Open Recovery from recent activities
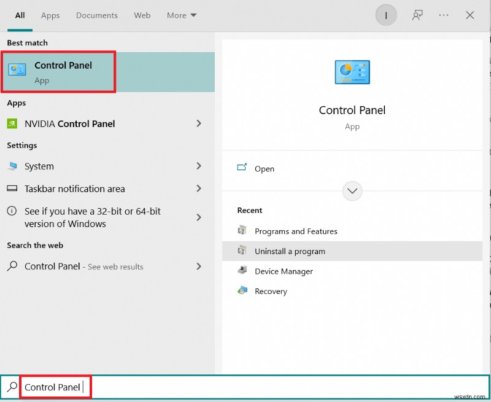The image size is (491, 402). click(x=270, y=291)
